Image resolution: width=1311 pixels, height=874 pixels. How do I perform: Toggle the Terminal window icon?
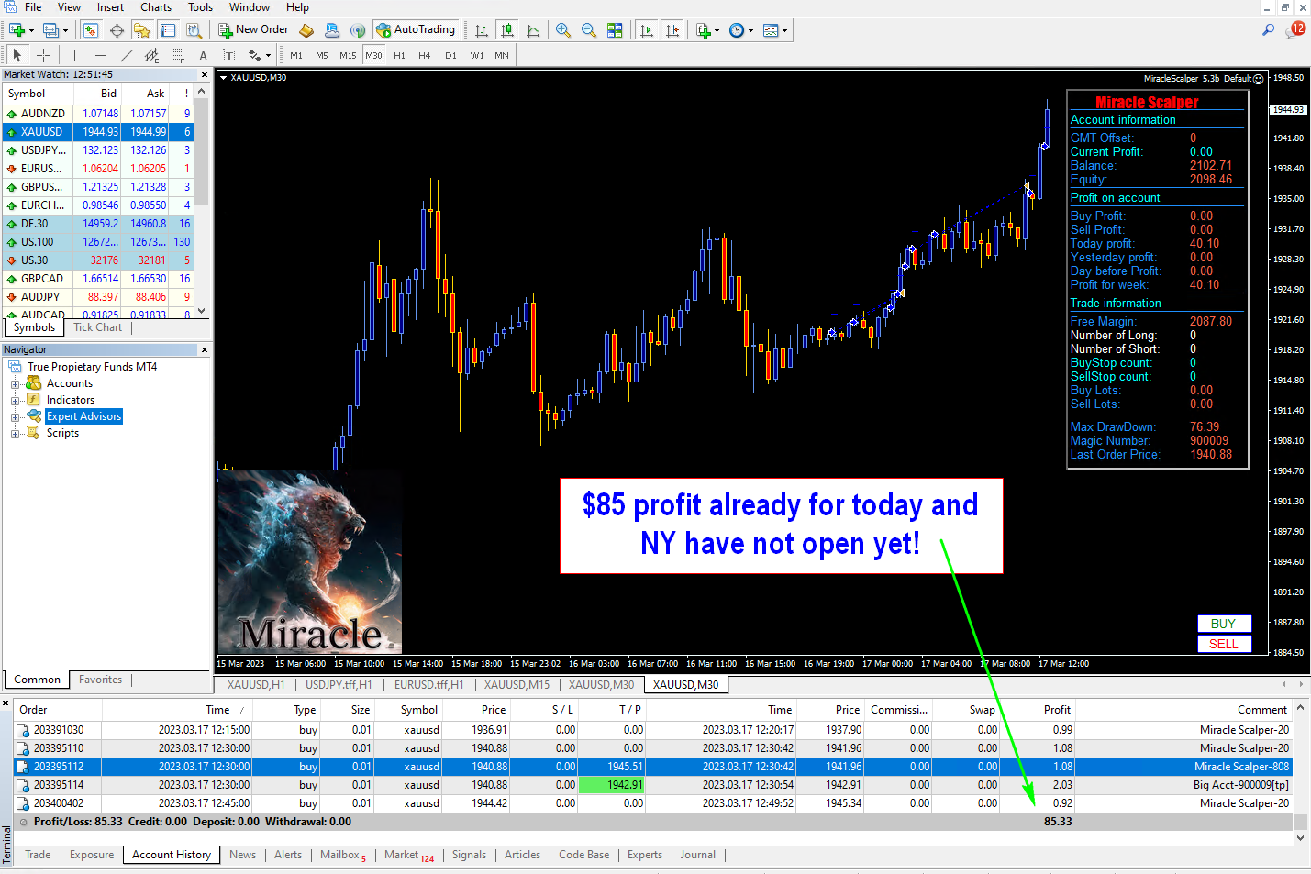pos(168,30)
